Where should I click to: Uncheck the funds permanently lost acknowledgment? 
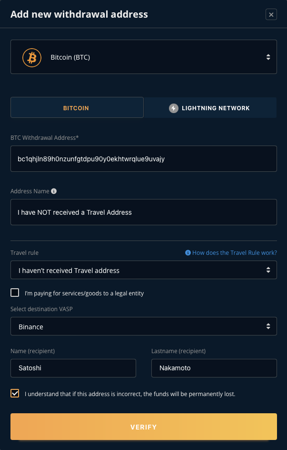click(x=15, y=394)
